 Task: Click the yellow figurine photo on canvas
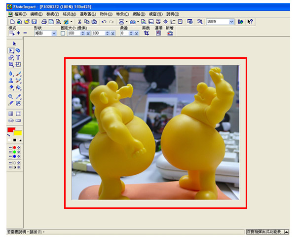pos(155,132)
